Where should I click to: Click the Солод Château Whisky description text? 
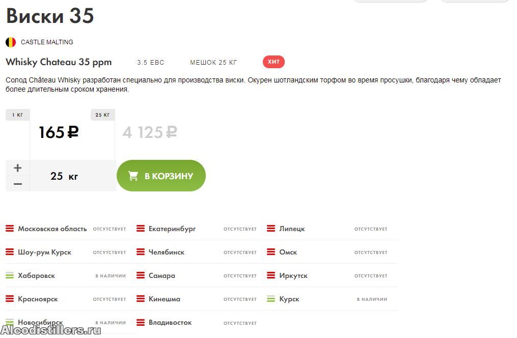pyautogui.click(x=253, y=84)
